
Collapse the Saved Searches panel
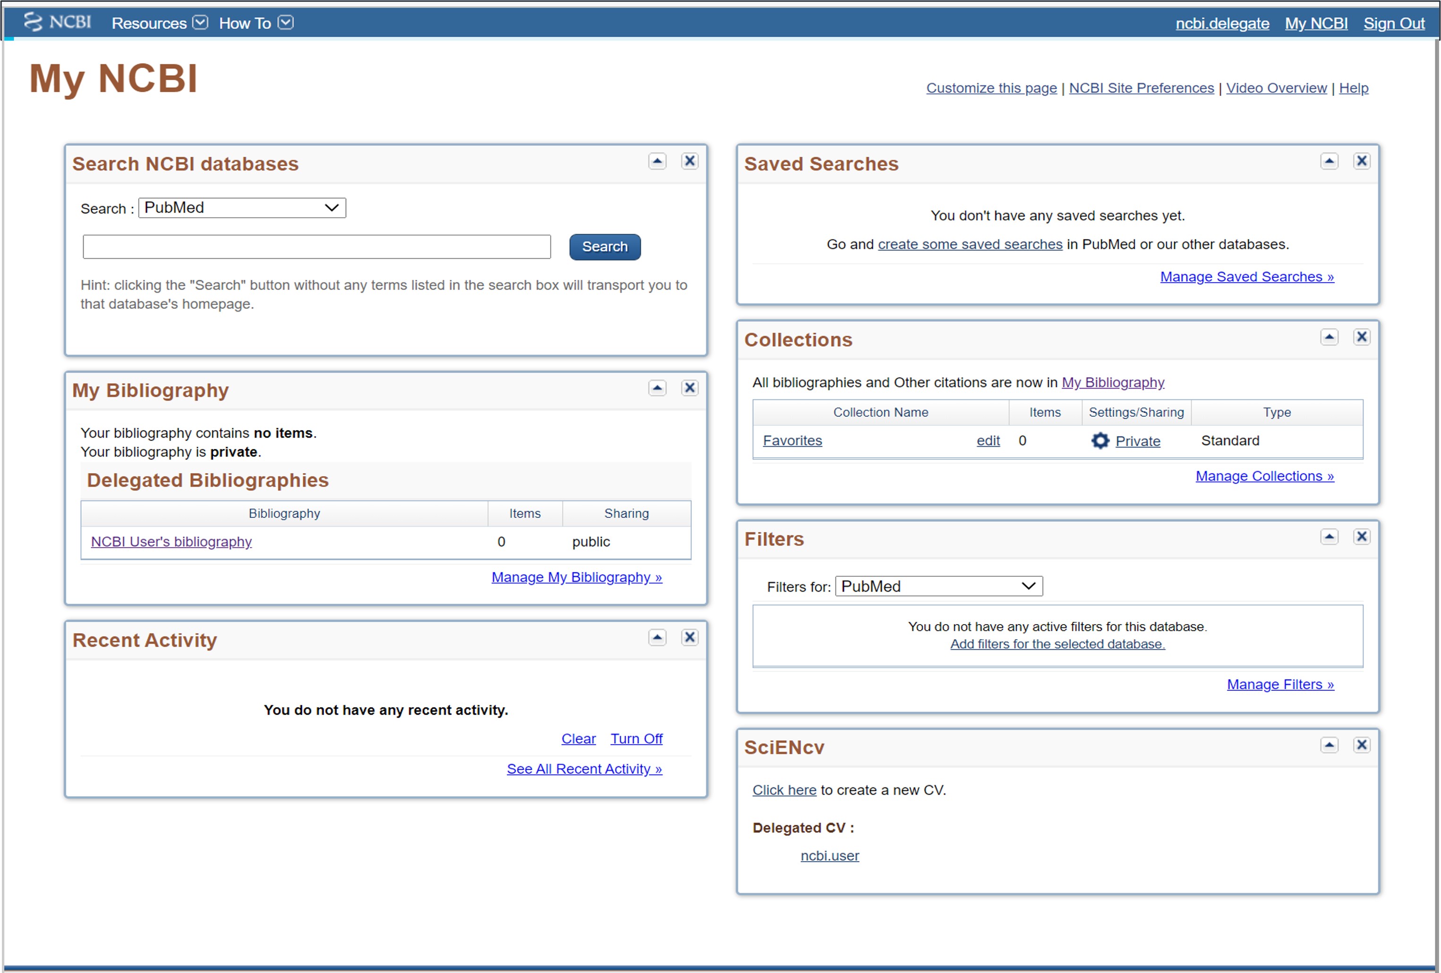[1329, 161]
